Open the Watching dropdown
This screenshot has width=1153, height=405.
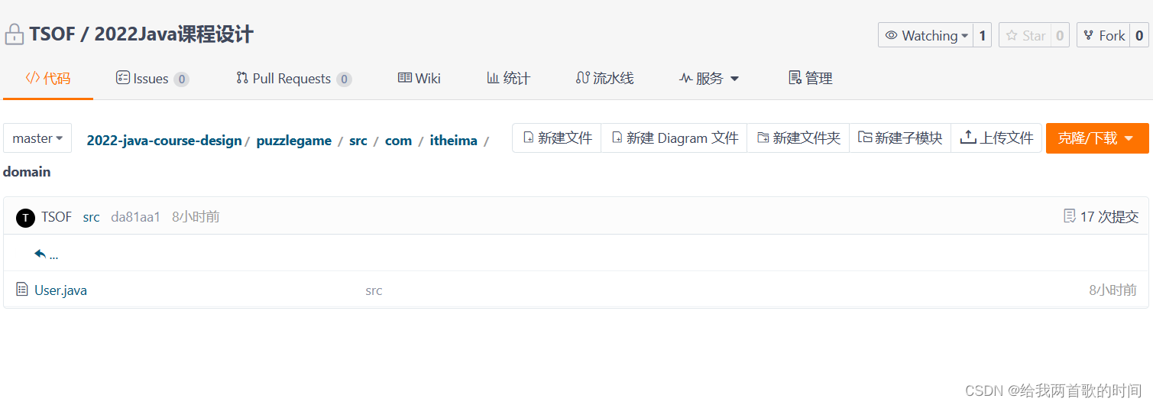925,35
